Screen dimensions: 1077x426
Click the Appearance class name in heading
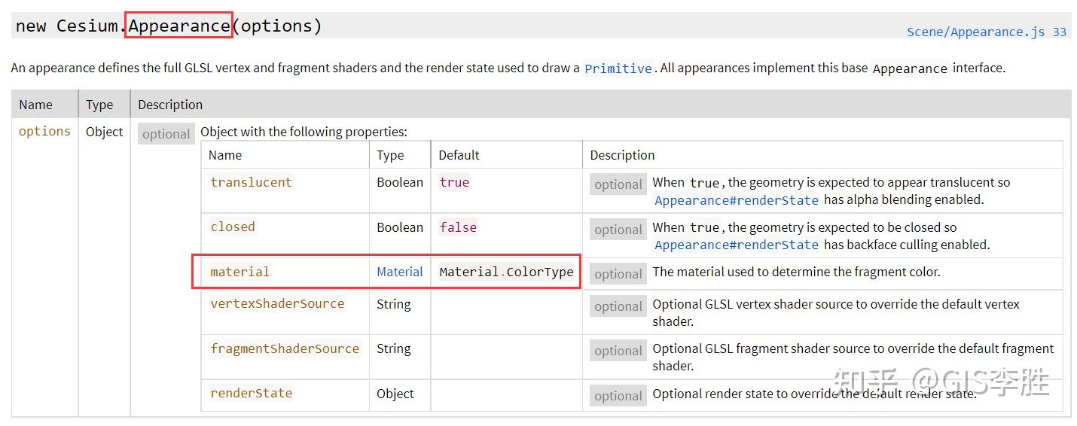pos(179,26)
